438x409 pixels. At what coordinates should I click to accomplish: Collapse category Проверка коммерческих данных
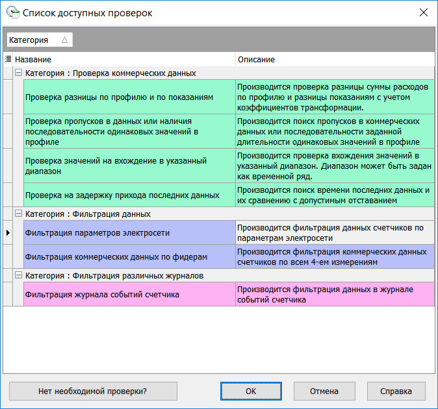pyautogui.click(x=18, y=73)
